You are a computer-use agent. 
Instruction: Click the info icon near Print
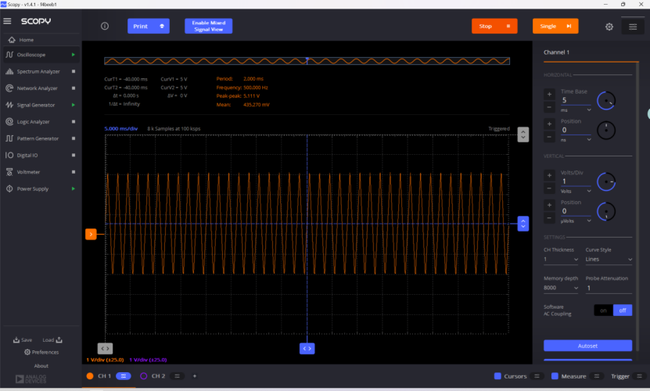[105, 26]
